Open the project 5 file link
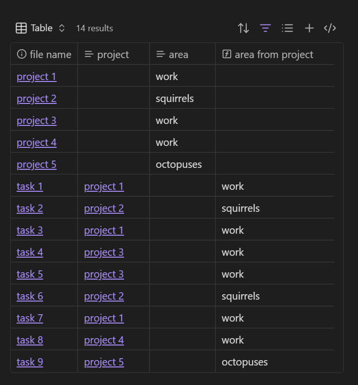The height and width of the screenshot is (385, 358). (37, 164)
